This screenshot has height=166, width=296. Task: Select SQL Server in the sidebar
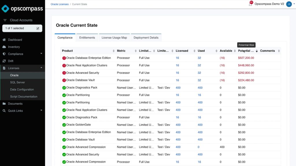[x=18, y=82]
